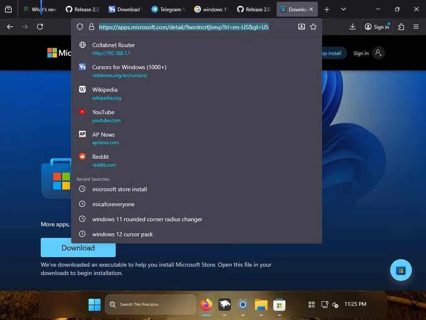Bookmark this page with the star icon
Viewport: 426px width, 320px height.
[313, 27]
